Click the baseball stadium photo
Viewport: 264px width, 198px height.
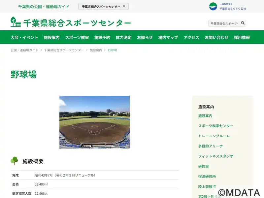coord(94,122)
